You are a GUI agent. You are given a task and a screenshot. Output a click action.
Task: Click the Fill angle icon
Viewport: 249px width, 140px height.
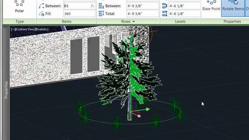point(42,14)
